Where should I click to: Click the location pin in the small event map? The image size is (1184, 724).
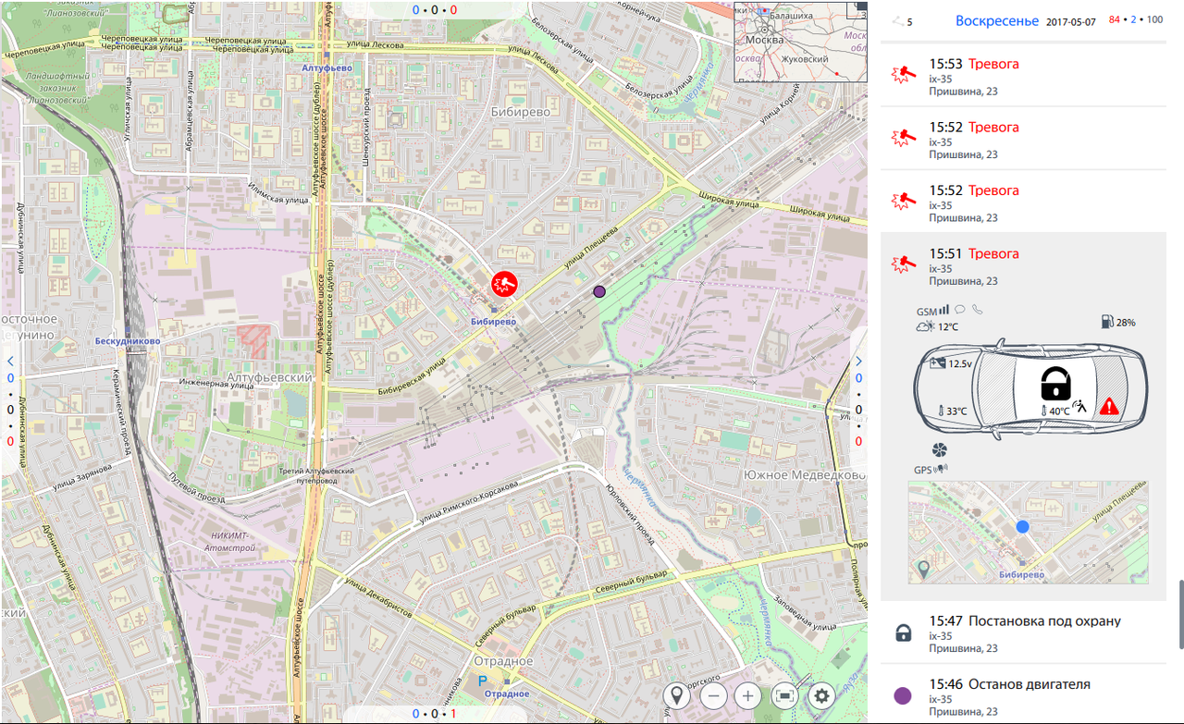pos(922,569)
